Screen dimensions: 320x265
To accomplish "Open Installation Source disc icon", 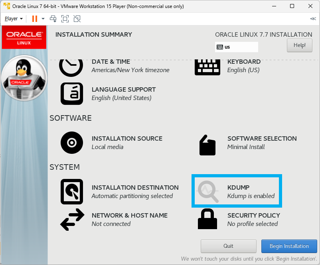I will click(x=72, y=143).
